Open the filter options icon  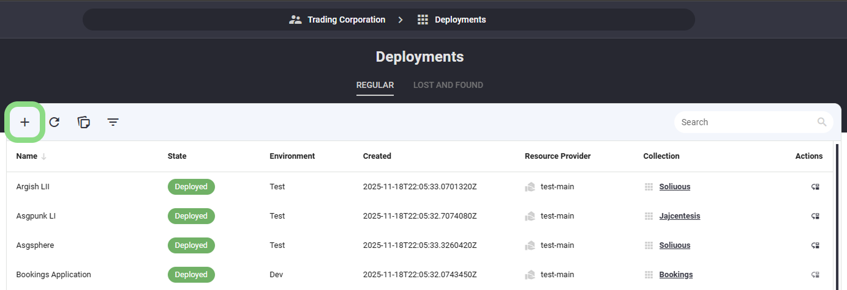pyautogui.click(x=113, y=122)
